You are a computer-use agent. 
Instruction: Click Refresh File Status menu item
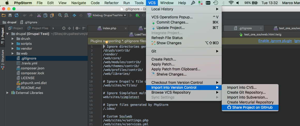[184, 38]
